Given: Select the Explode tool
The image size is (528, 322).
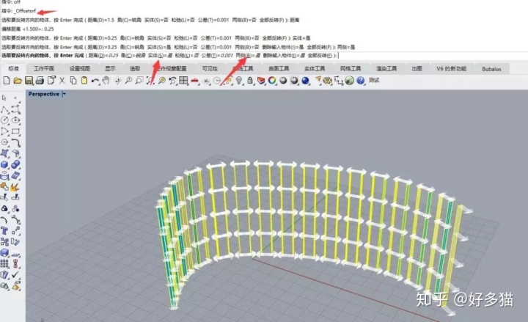Looking at the screenshot, I should (x=15, y=186).
